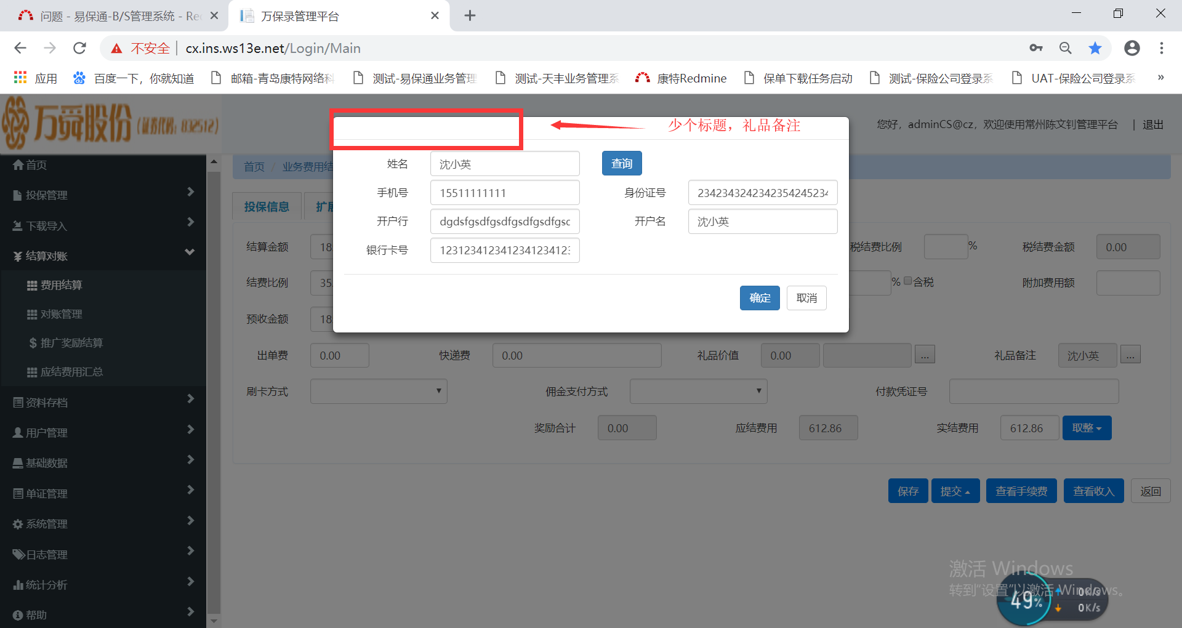Open the 取整 dropdown button

coord(1087,428)
